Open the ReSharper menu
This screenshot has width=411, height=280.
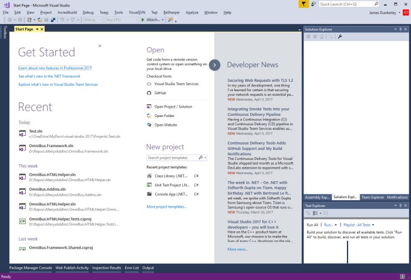click(171, 12)
